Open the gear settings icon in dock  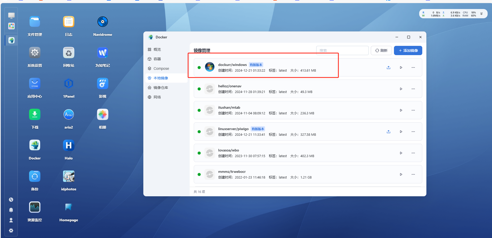(x=11, y=231)
